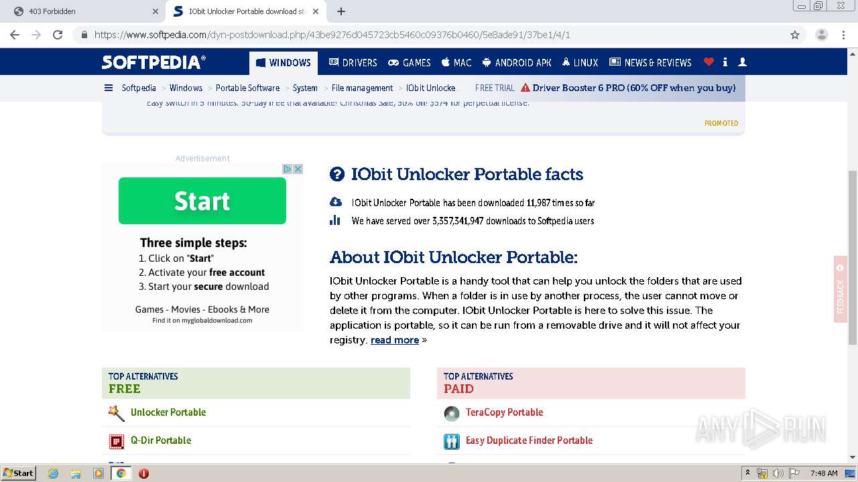Click the user account icon in header

tap(742, 62)
